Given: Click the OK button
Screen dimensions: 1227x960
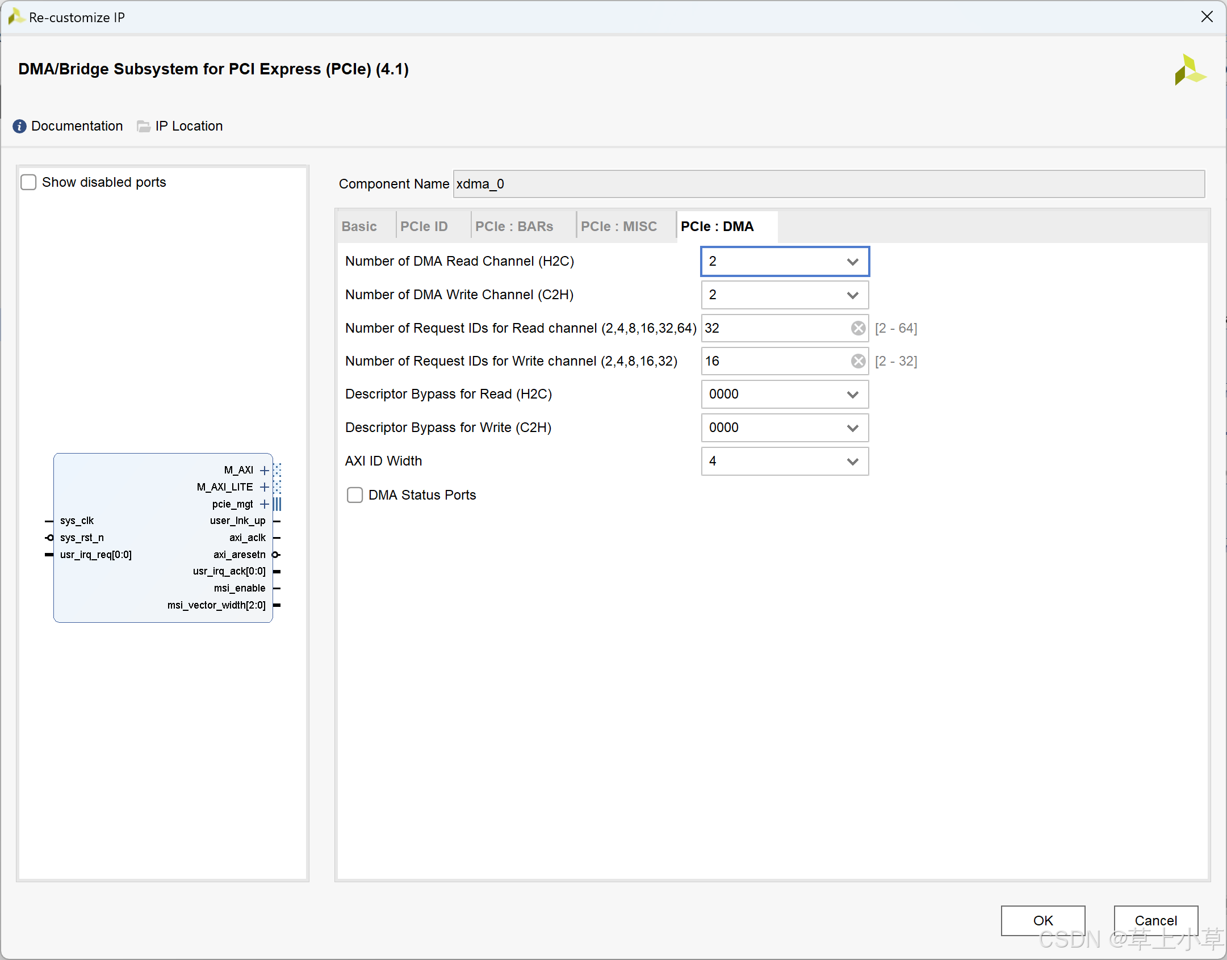Looking at the screenshot, I should 1042,920.
